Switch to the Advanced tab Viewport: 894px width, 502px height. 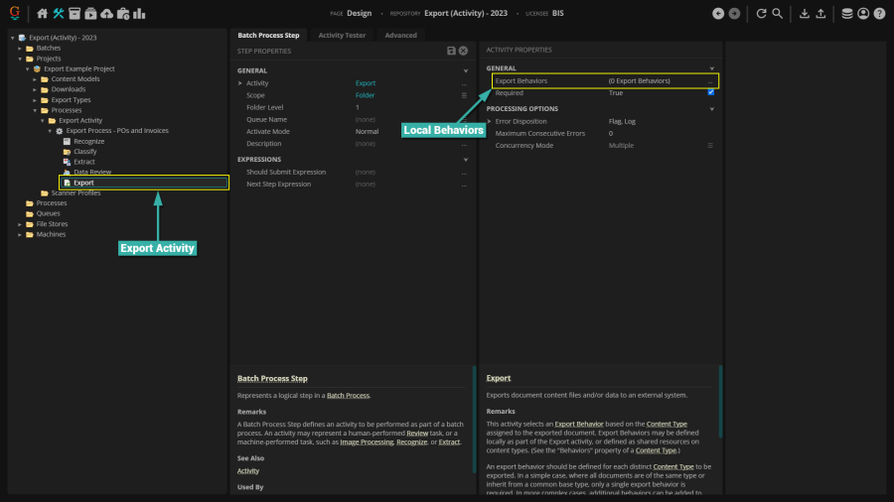tap(400, 35)
